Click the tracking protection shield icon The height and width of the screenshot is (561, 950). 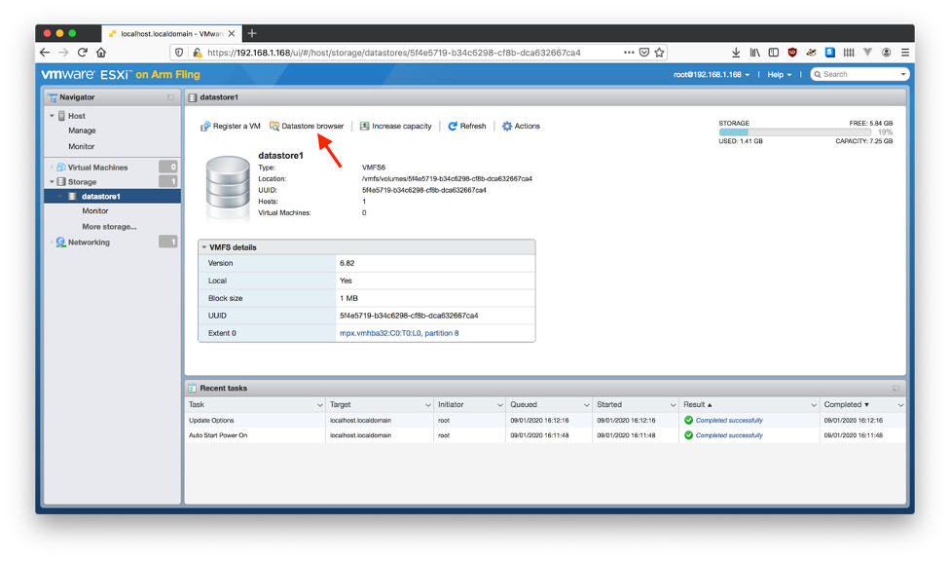pyautogui.click(x=179, y=53)
